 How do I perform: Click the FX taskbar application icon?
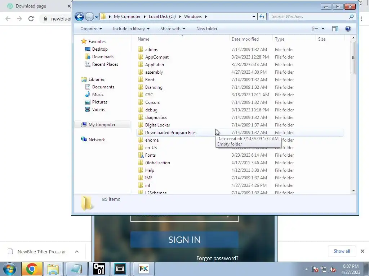click(x=144, y=269)
